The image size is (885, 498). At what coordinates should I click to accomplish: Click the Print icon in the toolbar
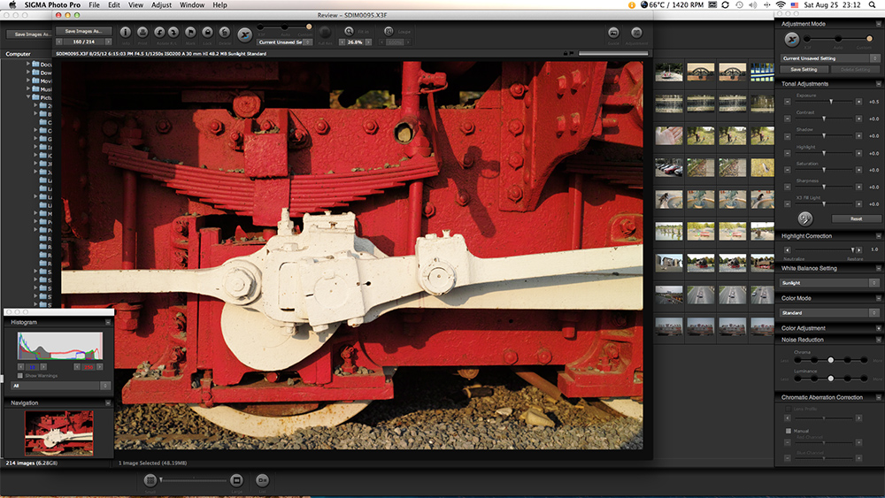pyautogui.click(x=142, y=32)
